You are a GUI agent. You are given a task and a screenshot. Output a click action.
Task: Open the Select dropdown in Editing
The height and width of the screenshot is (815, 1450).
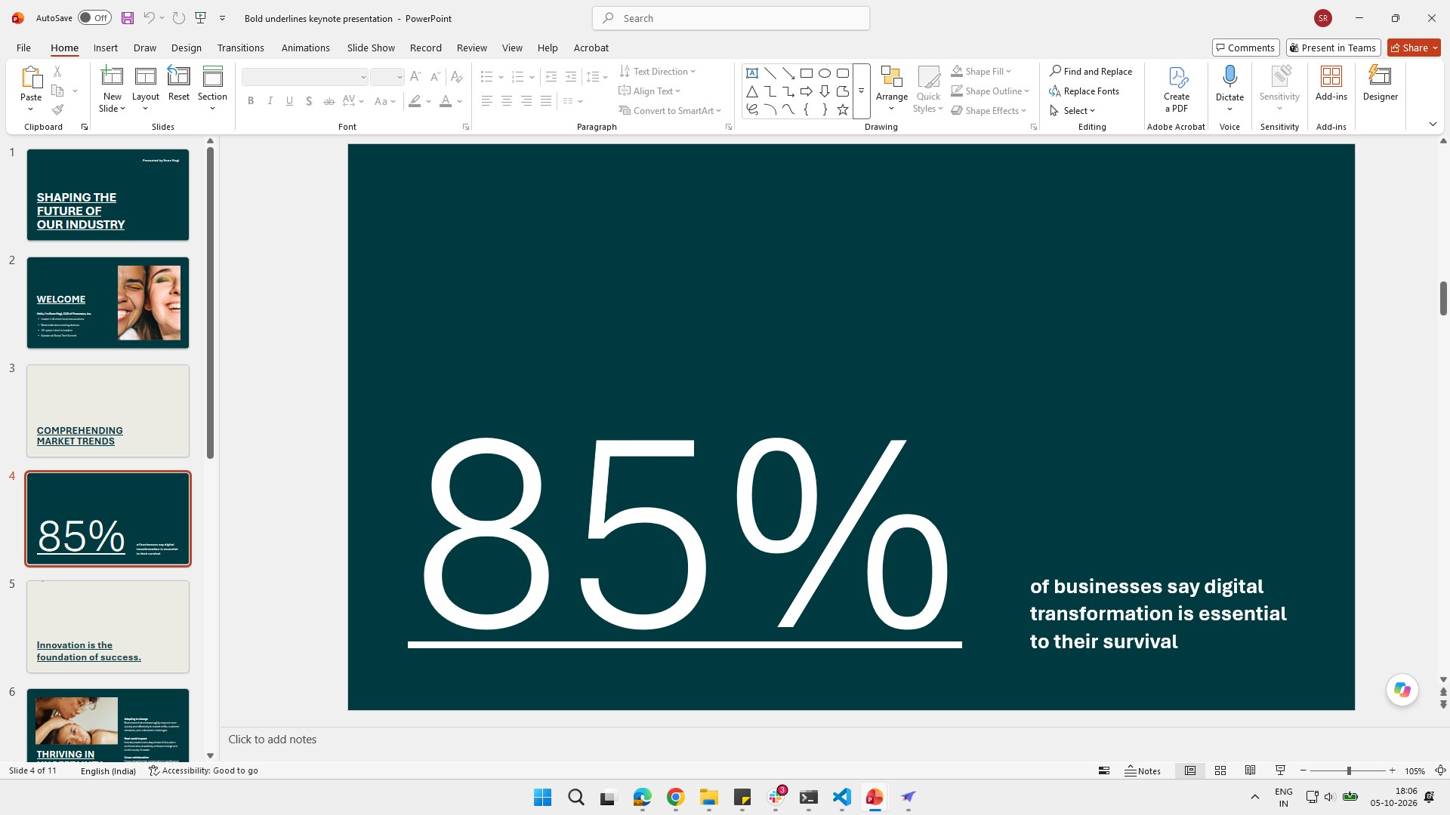(x=1072, y=111)
